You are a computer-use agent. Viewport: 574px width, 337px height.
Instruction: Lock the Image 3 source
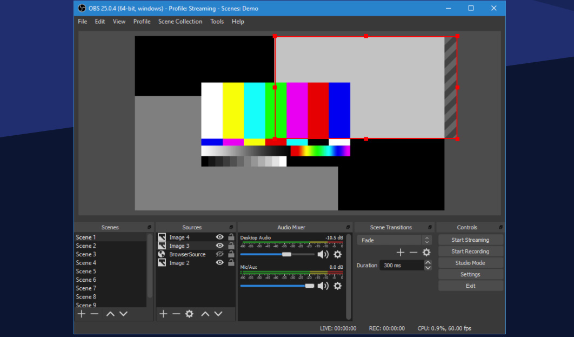[x=231, y=245]
